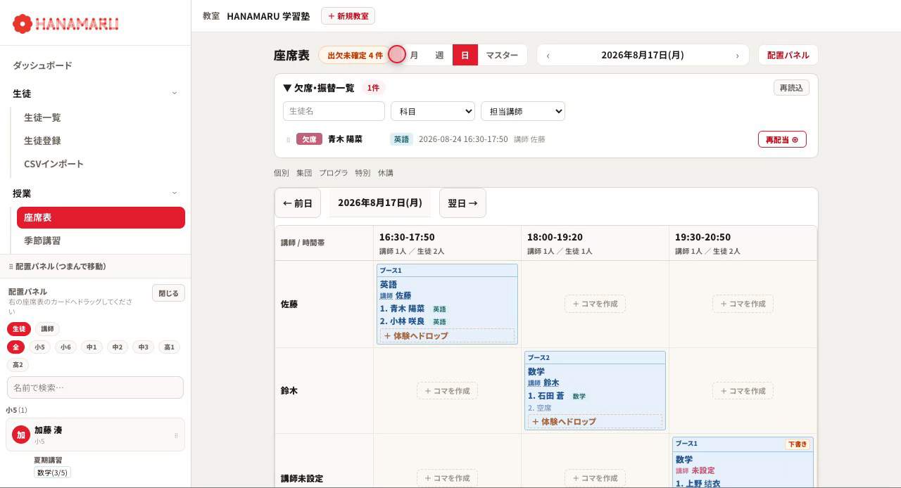Select the 生徒 filter chip
This screenshot has height=488, width=901.
19,329
